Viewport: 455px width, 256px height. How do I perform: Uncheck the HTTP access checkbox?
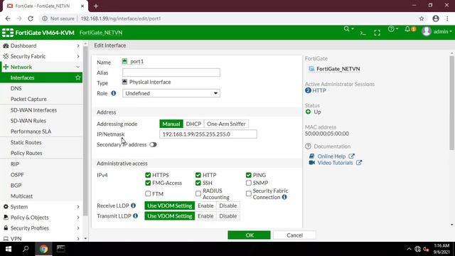click(x=198, y=175)
